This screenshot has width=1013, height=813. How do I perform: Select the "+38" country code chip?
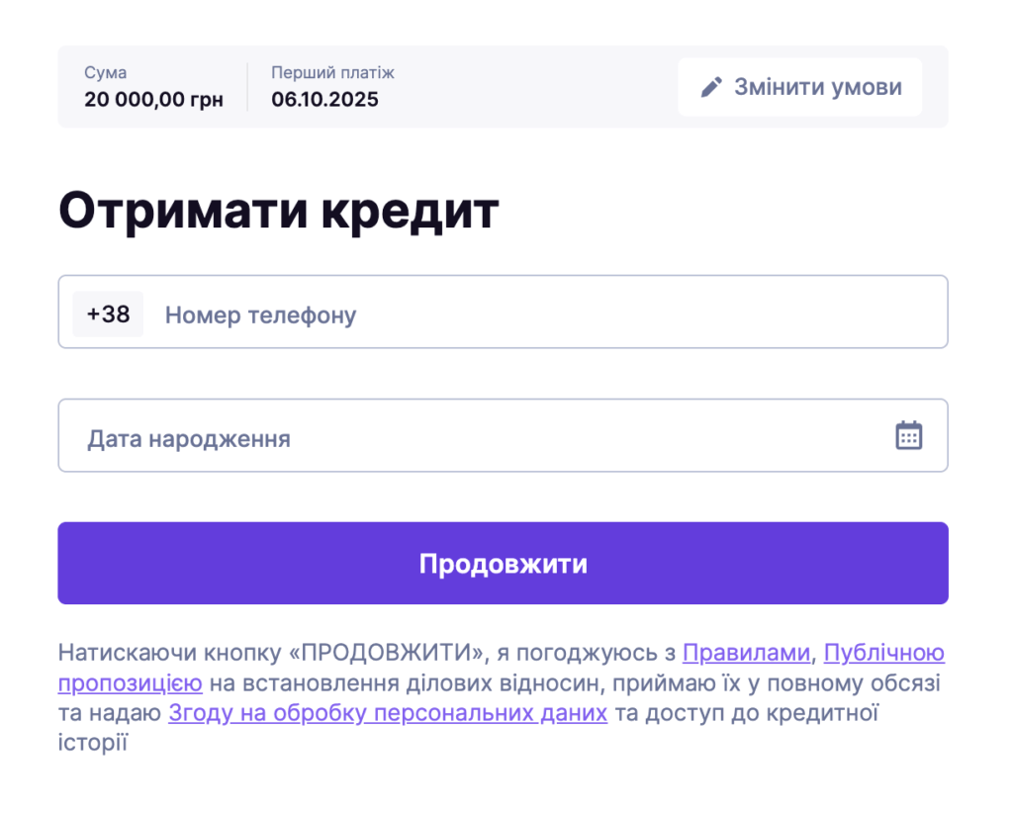point(108,314)
